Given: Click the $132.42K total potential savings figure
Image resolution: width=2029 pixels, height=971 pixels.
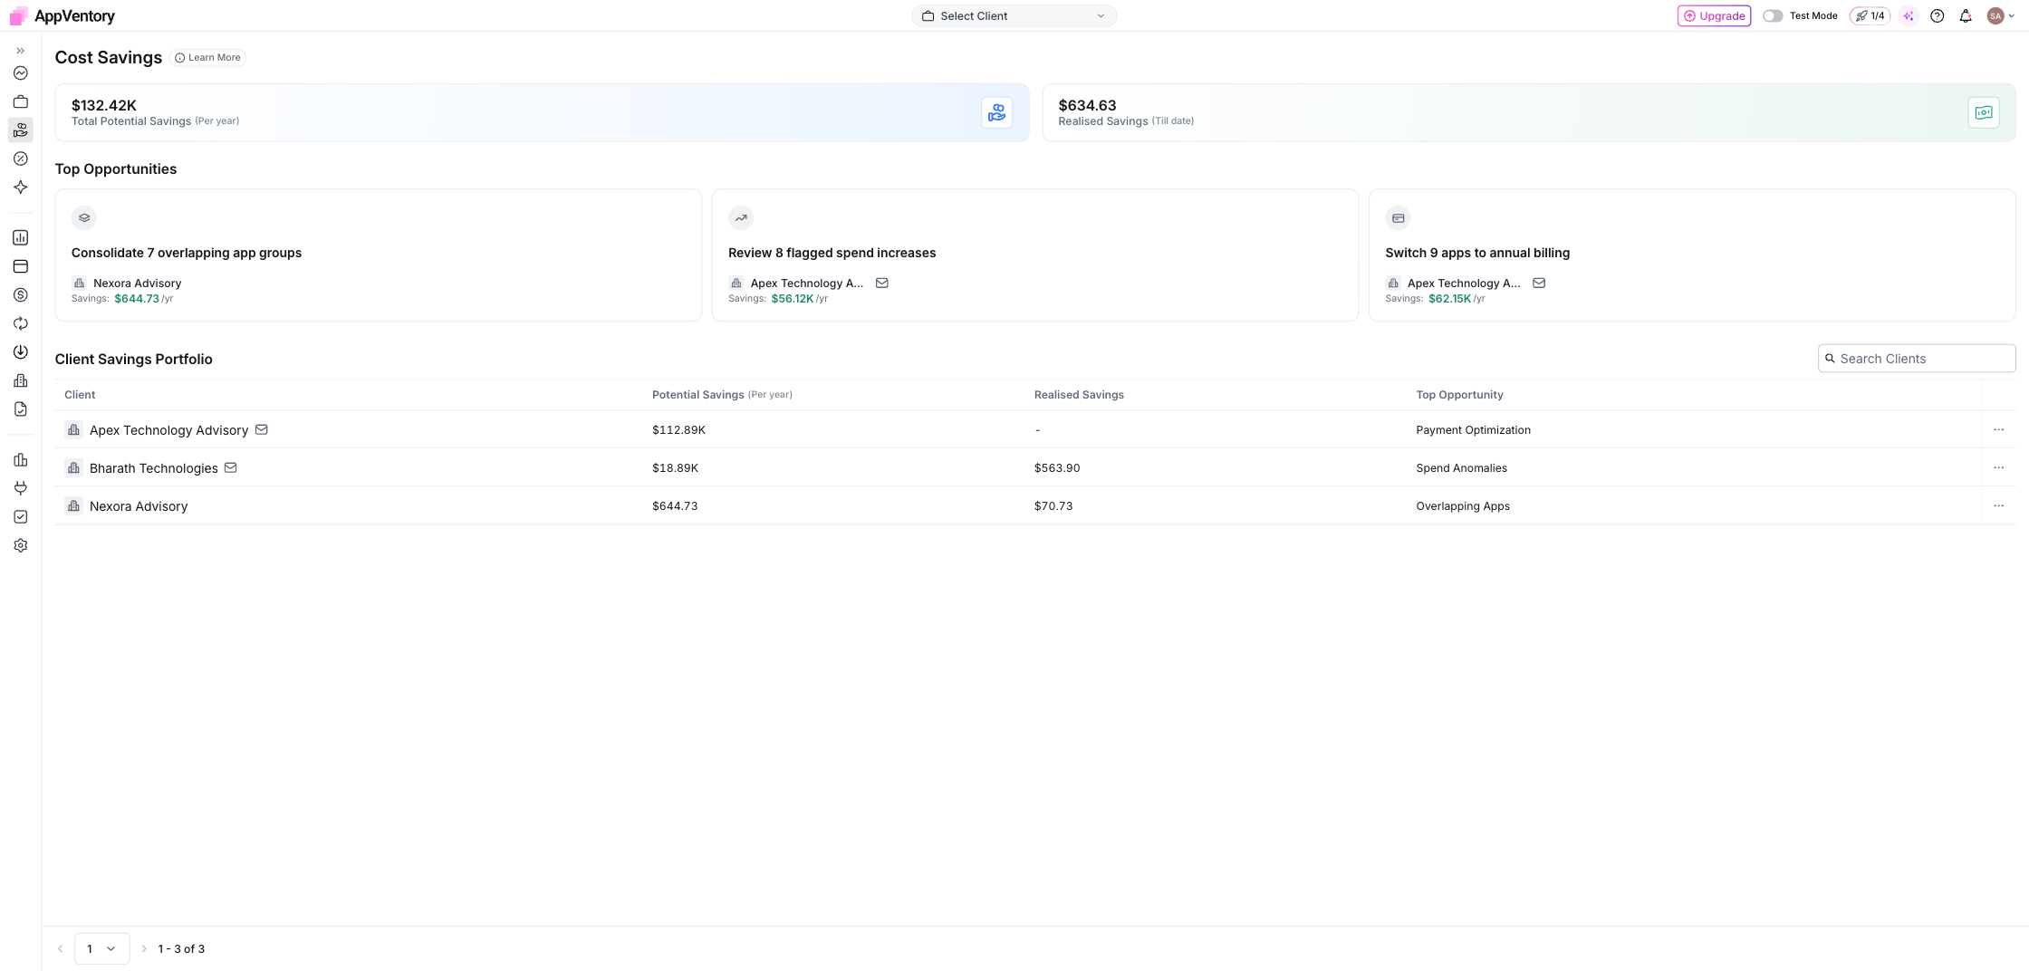Looking at the screenshot, I should tap(104, 105).
